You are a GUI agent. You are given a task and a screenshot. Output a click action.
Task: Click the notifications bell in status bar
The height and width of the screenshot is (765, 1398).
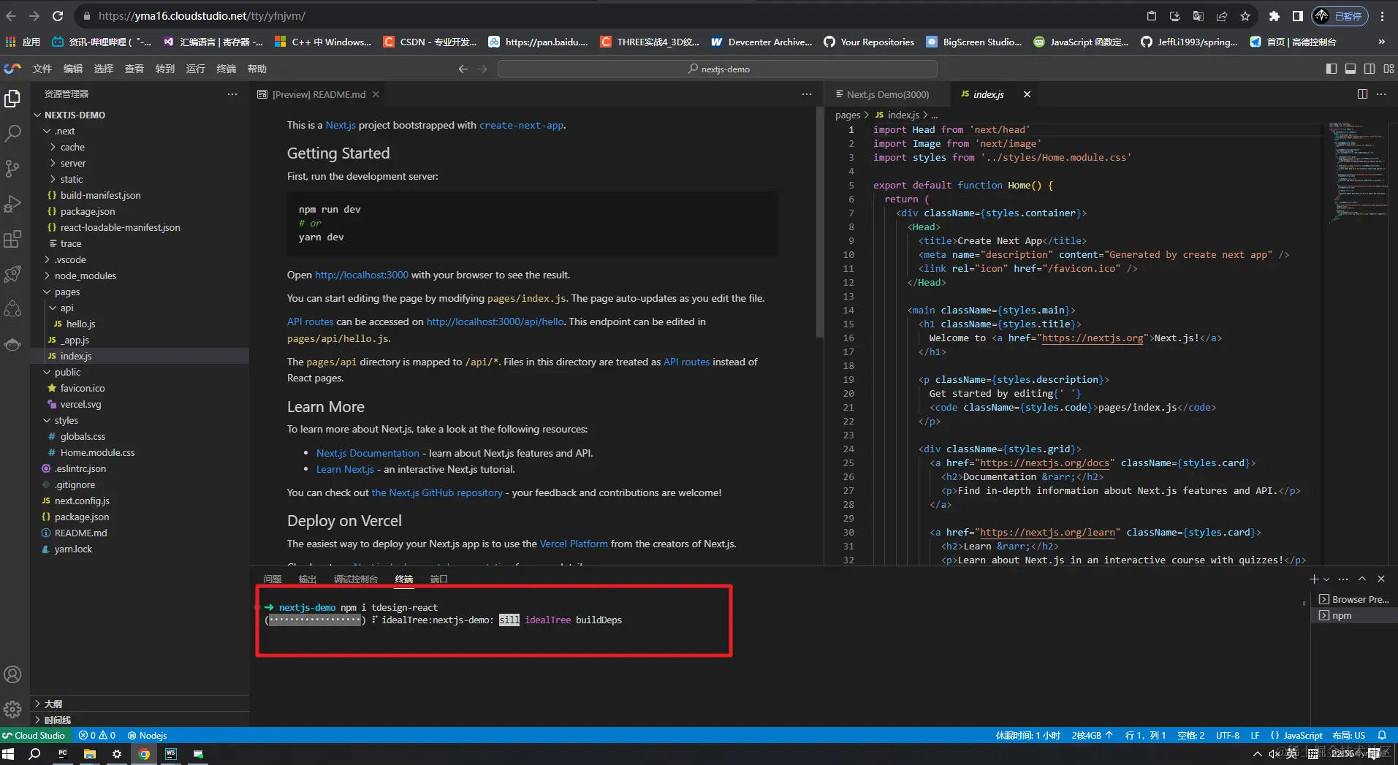pos(1382,735)
